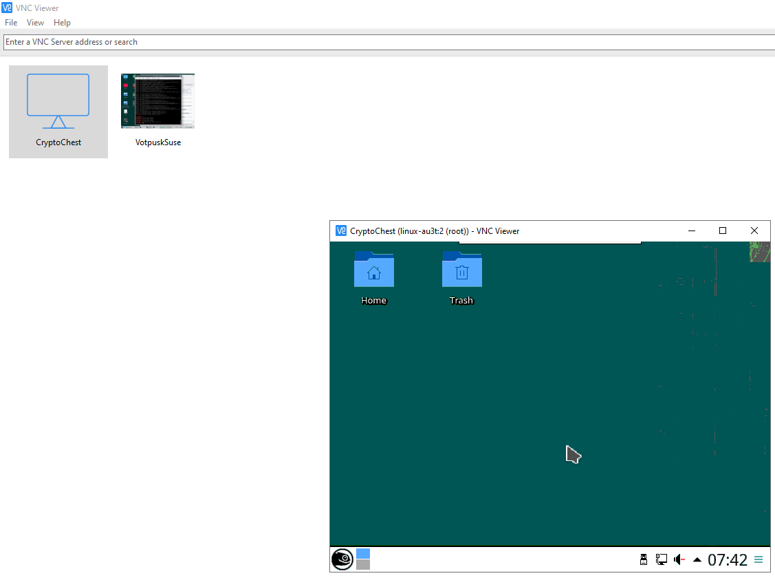
Task: Click the VNC icon in CryptoChest window title
Action: pos(341,231)
